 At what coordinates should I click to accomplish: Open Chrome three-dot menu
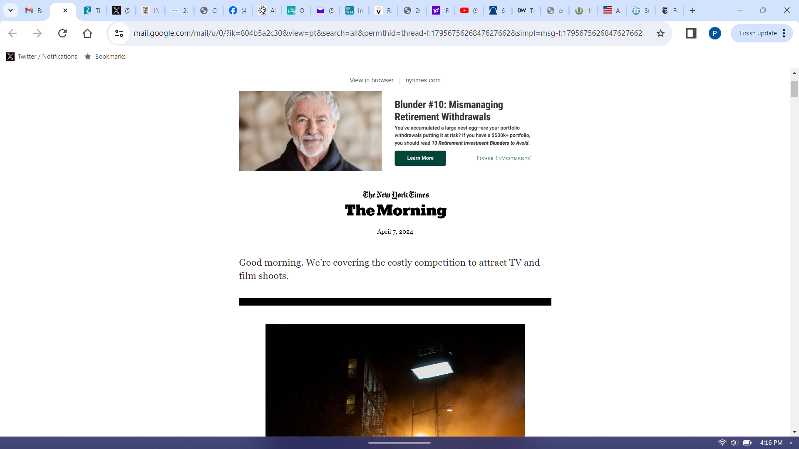(784, 33)
